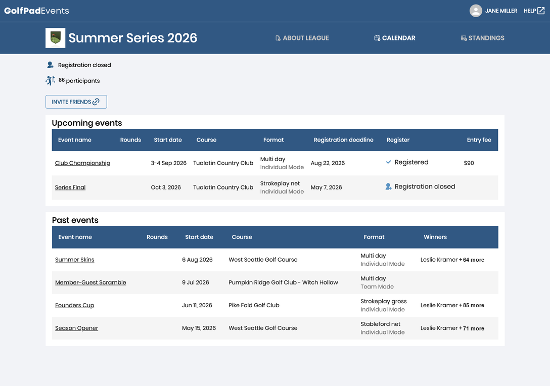
Task: Click the 86 participants text
Action: pyautogui.click(x=79, y=81)
